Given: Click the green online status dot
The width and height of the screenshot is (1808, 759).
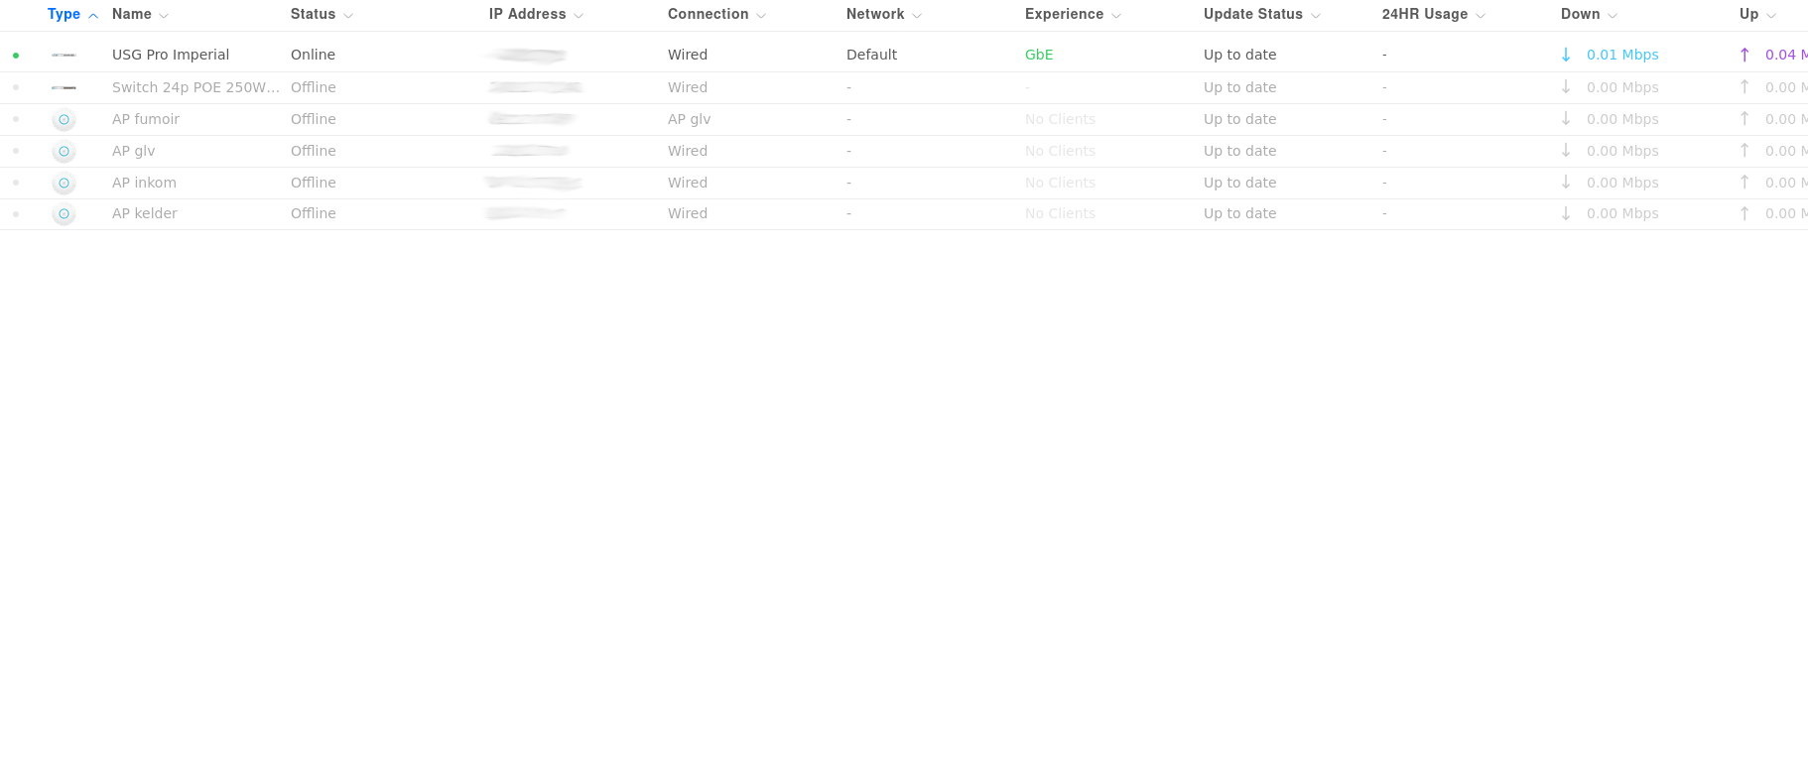Looking at the screenshot, I should pyautogui.click(x=16, y=56).
